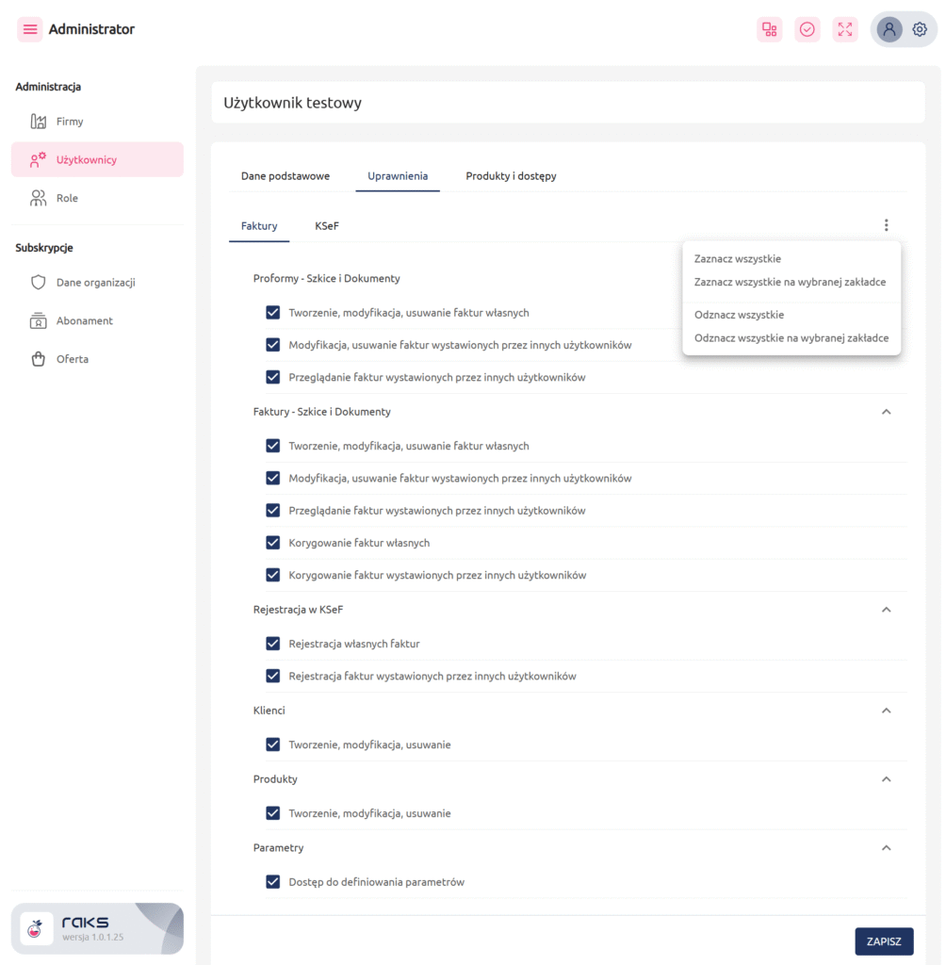The width and height of the screenshot is (946, 965).
Task: Click the settings gear icon
Action: [920, 29]
